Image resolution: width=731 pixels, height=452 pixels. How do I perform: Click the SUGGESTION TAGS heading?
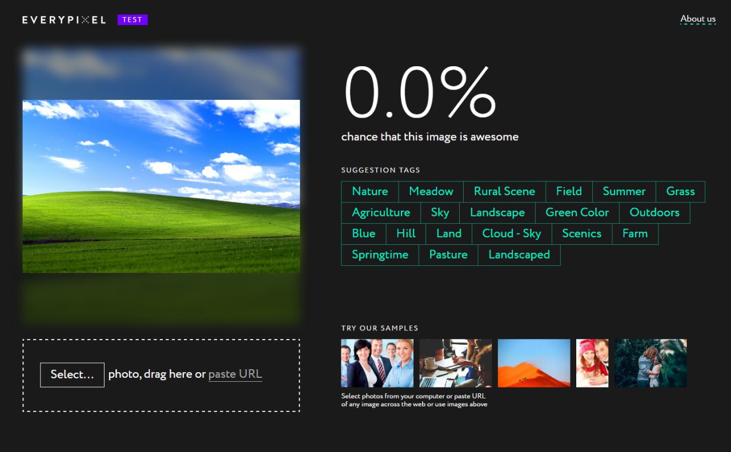(x=381, y=170)
